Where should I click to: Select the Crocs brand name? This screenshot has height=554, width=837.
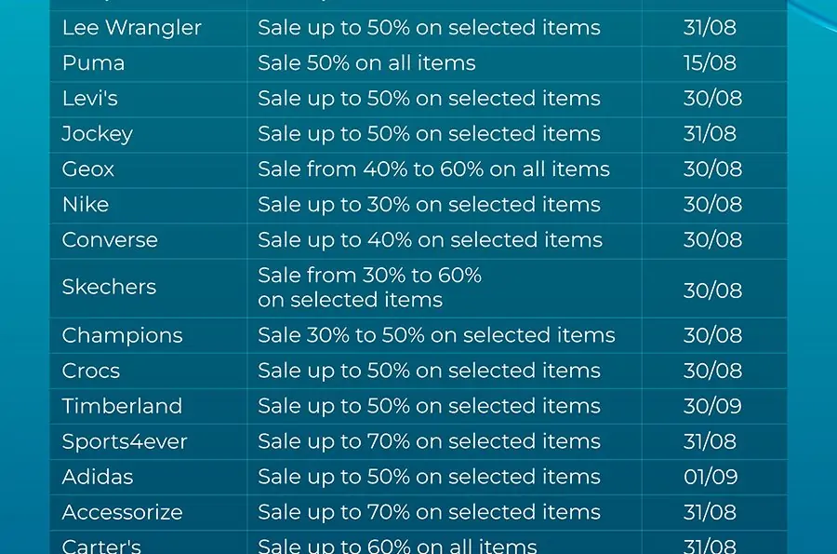(x=91, y=371)
